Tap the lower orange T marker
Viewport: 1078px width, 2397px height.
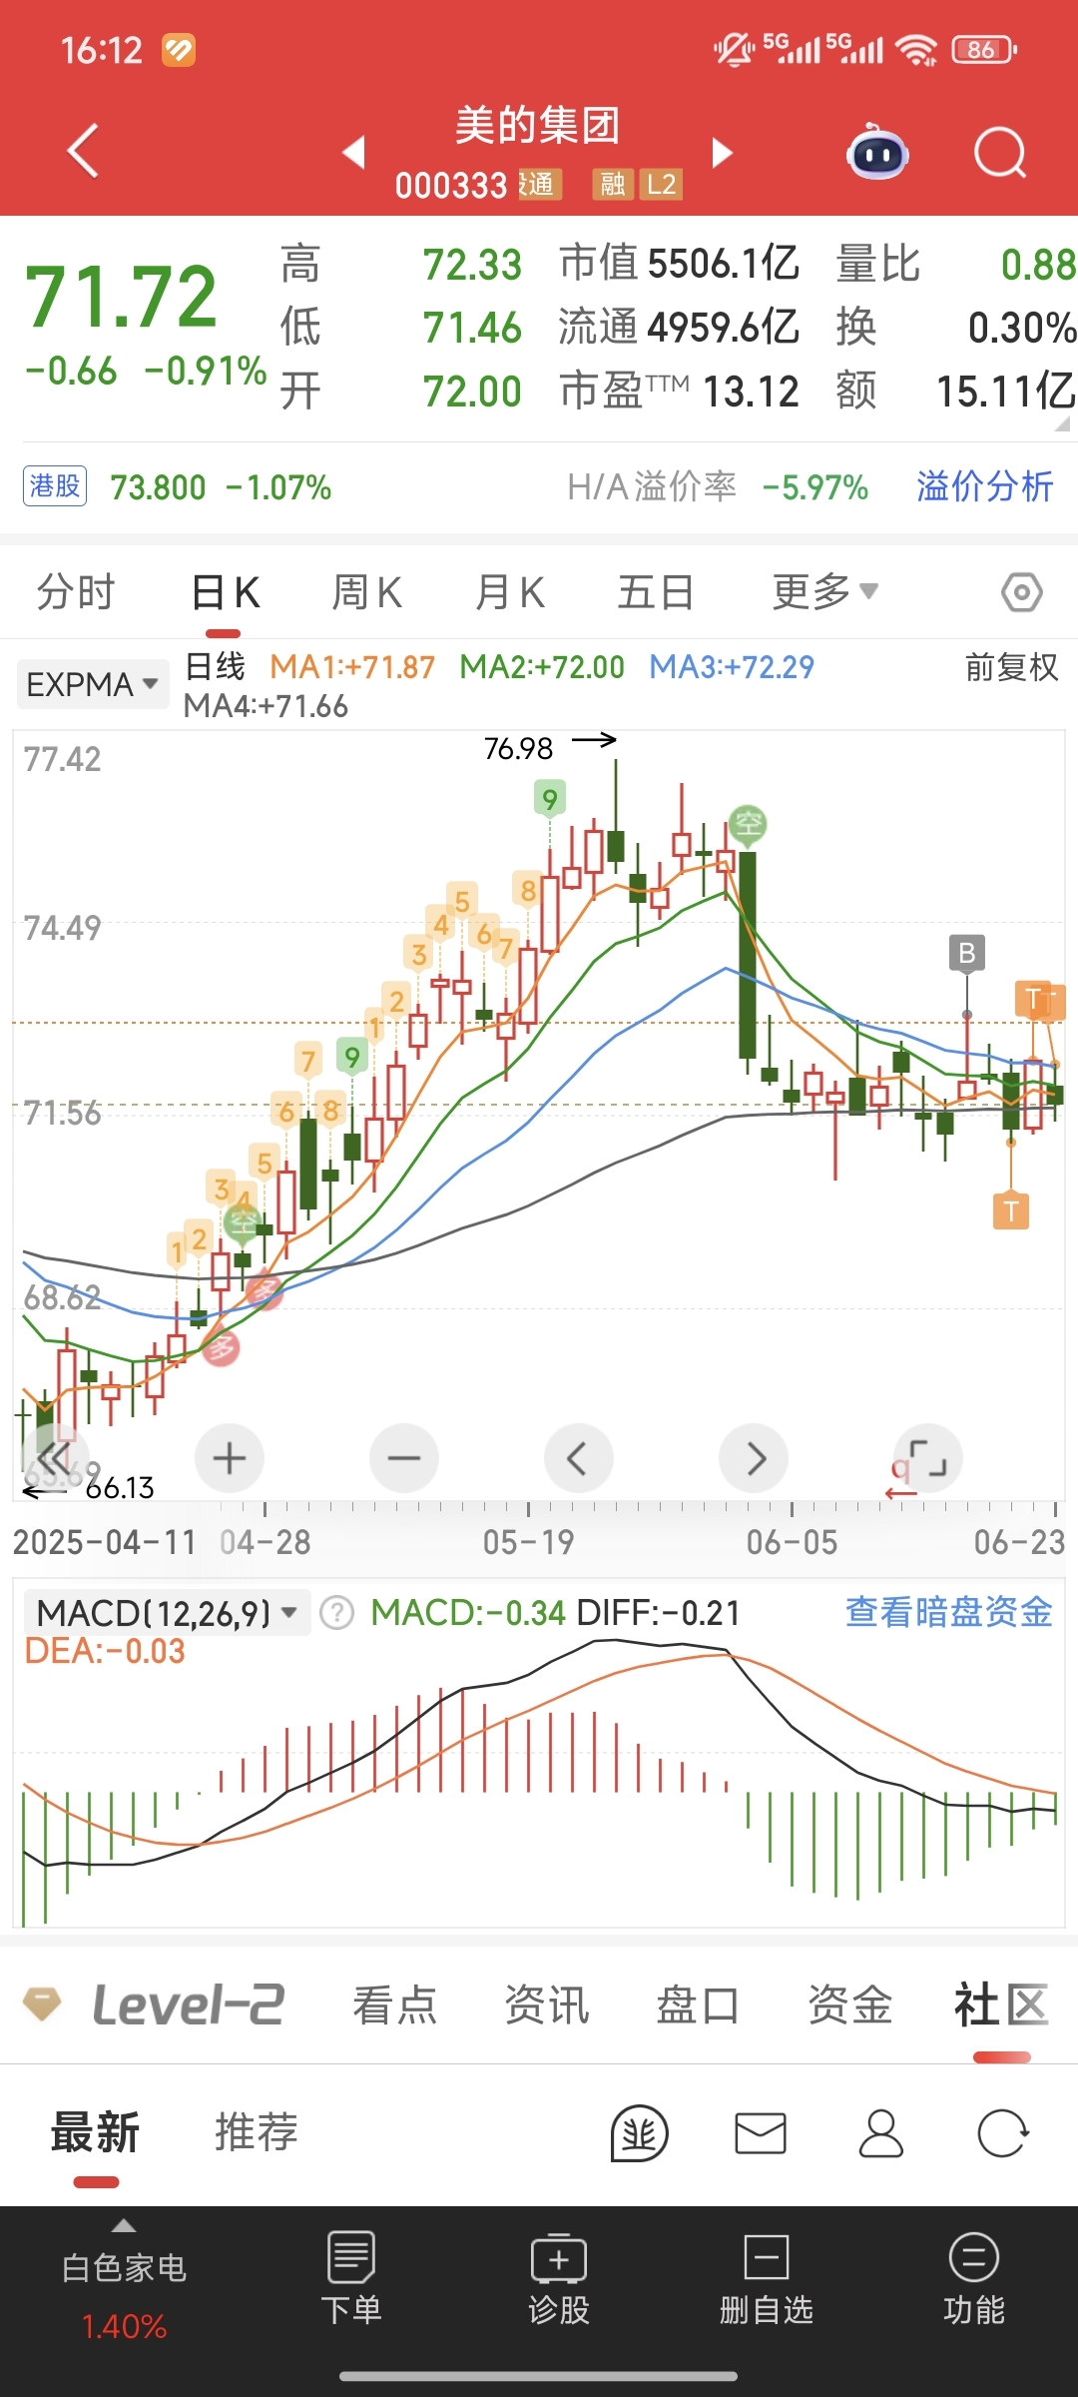pos(1011,1210)
